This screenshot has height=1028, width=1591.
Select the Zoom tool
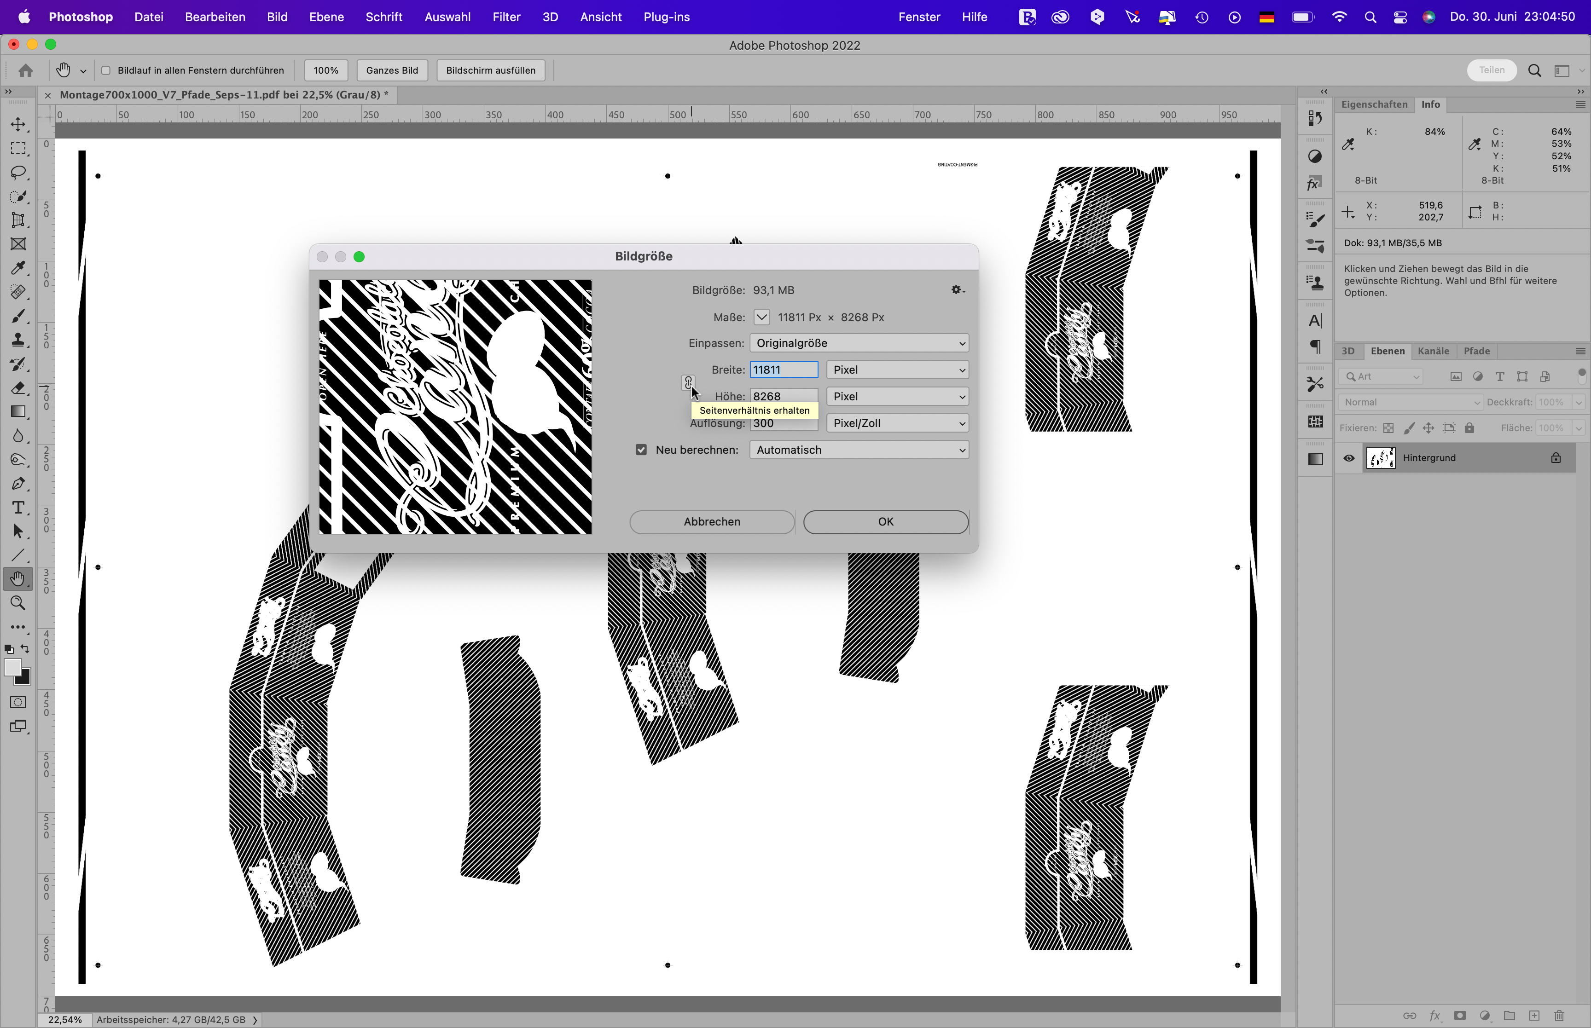18,603
